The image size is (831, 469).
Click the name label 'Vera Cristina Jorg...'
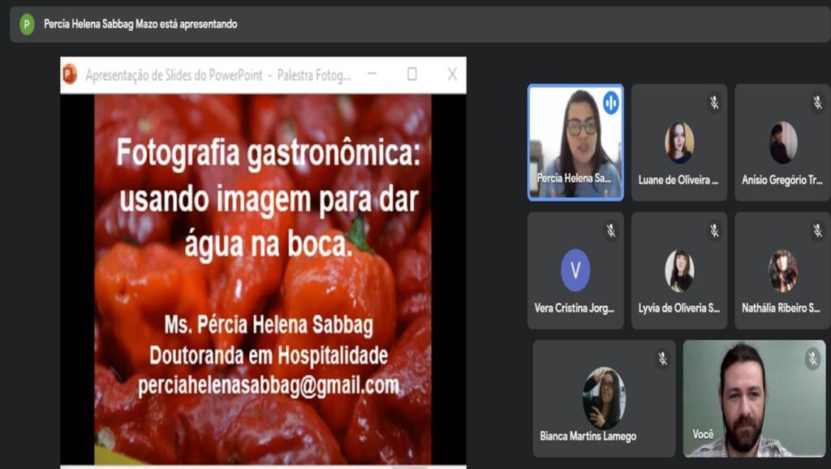point(575,308)
